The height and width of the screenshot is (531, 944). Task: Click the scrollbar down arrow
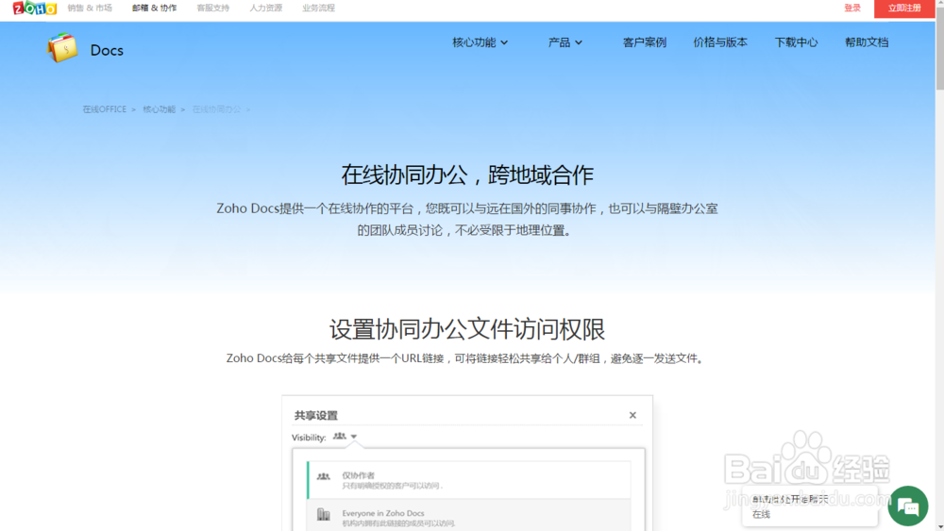[x=939, y=527]
